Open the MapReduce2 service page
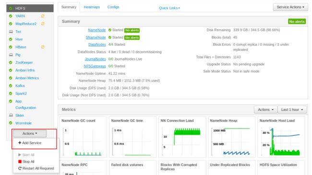The height and width of the screenshot is (175, 312). [26, 23]
